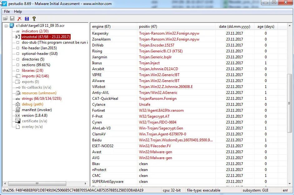The height and width of the screenshot is (195, 294).
Task: Open the Help menu
Action: click(18, 12)
